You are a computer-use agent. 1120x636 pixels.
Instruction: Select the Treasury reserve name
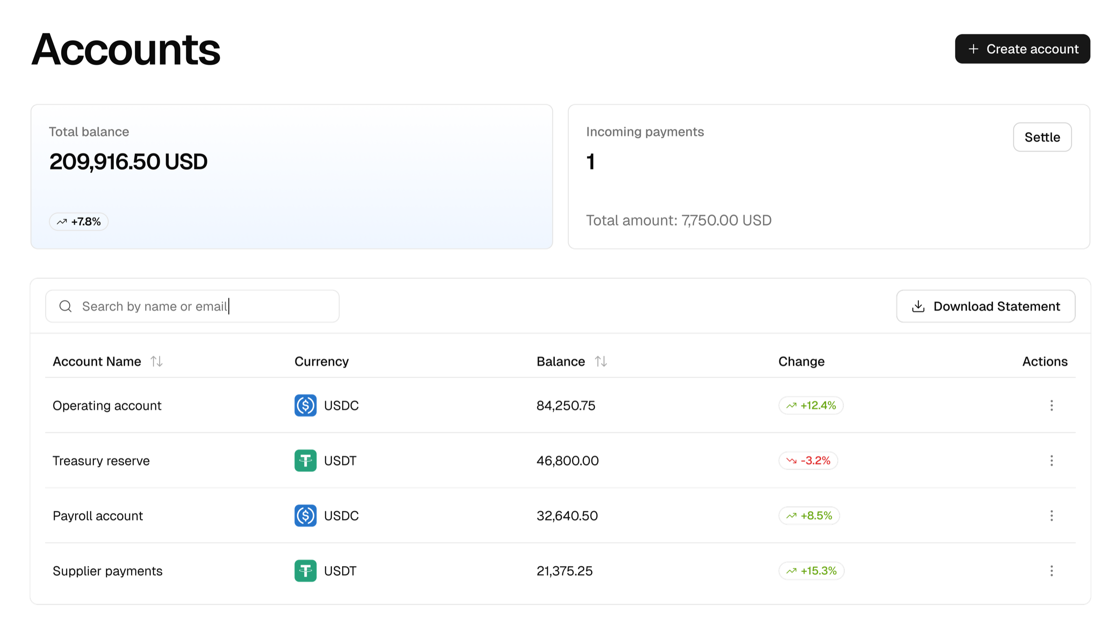coord(101,461)
